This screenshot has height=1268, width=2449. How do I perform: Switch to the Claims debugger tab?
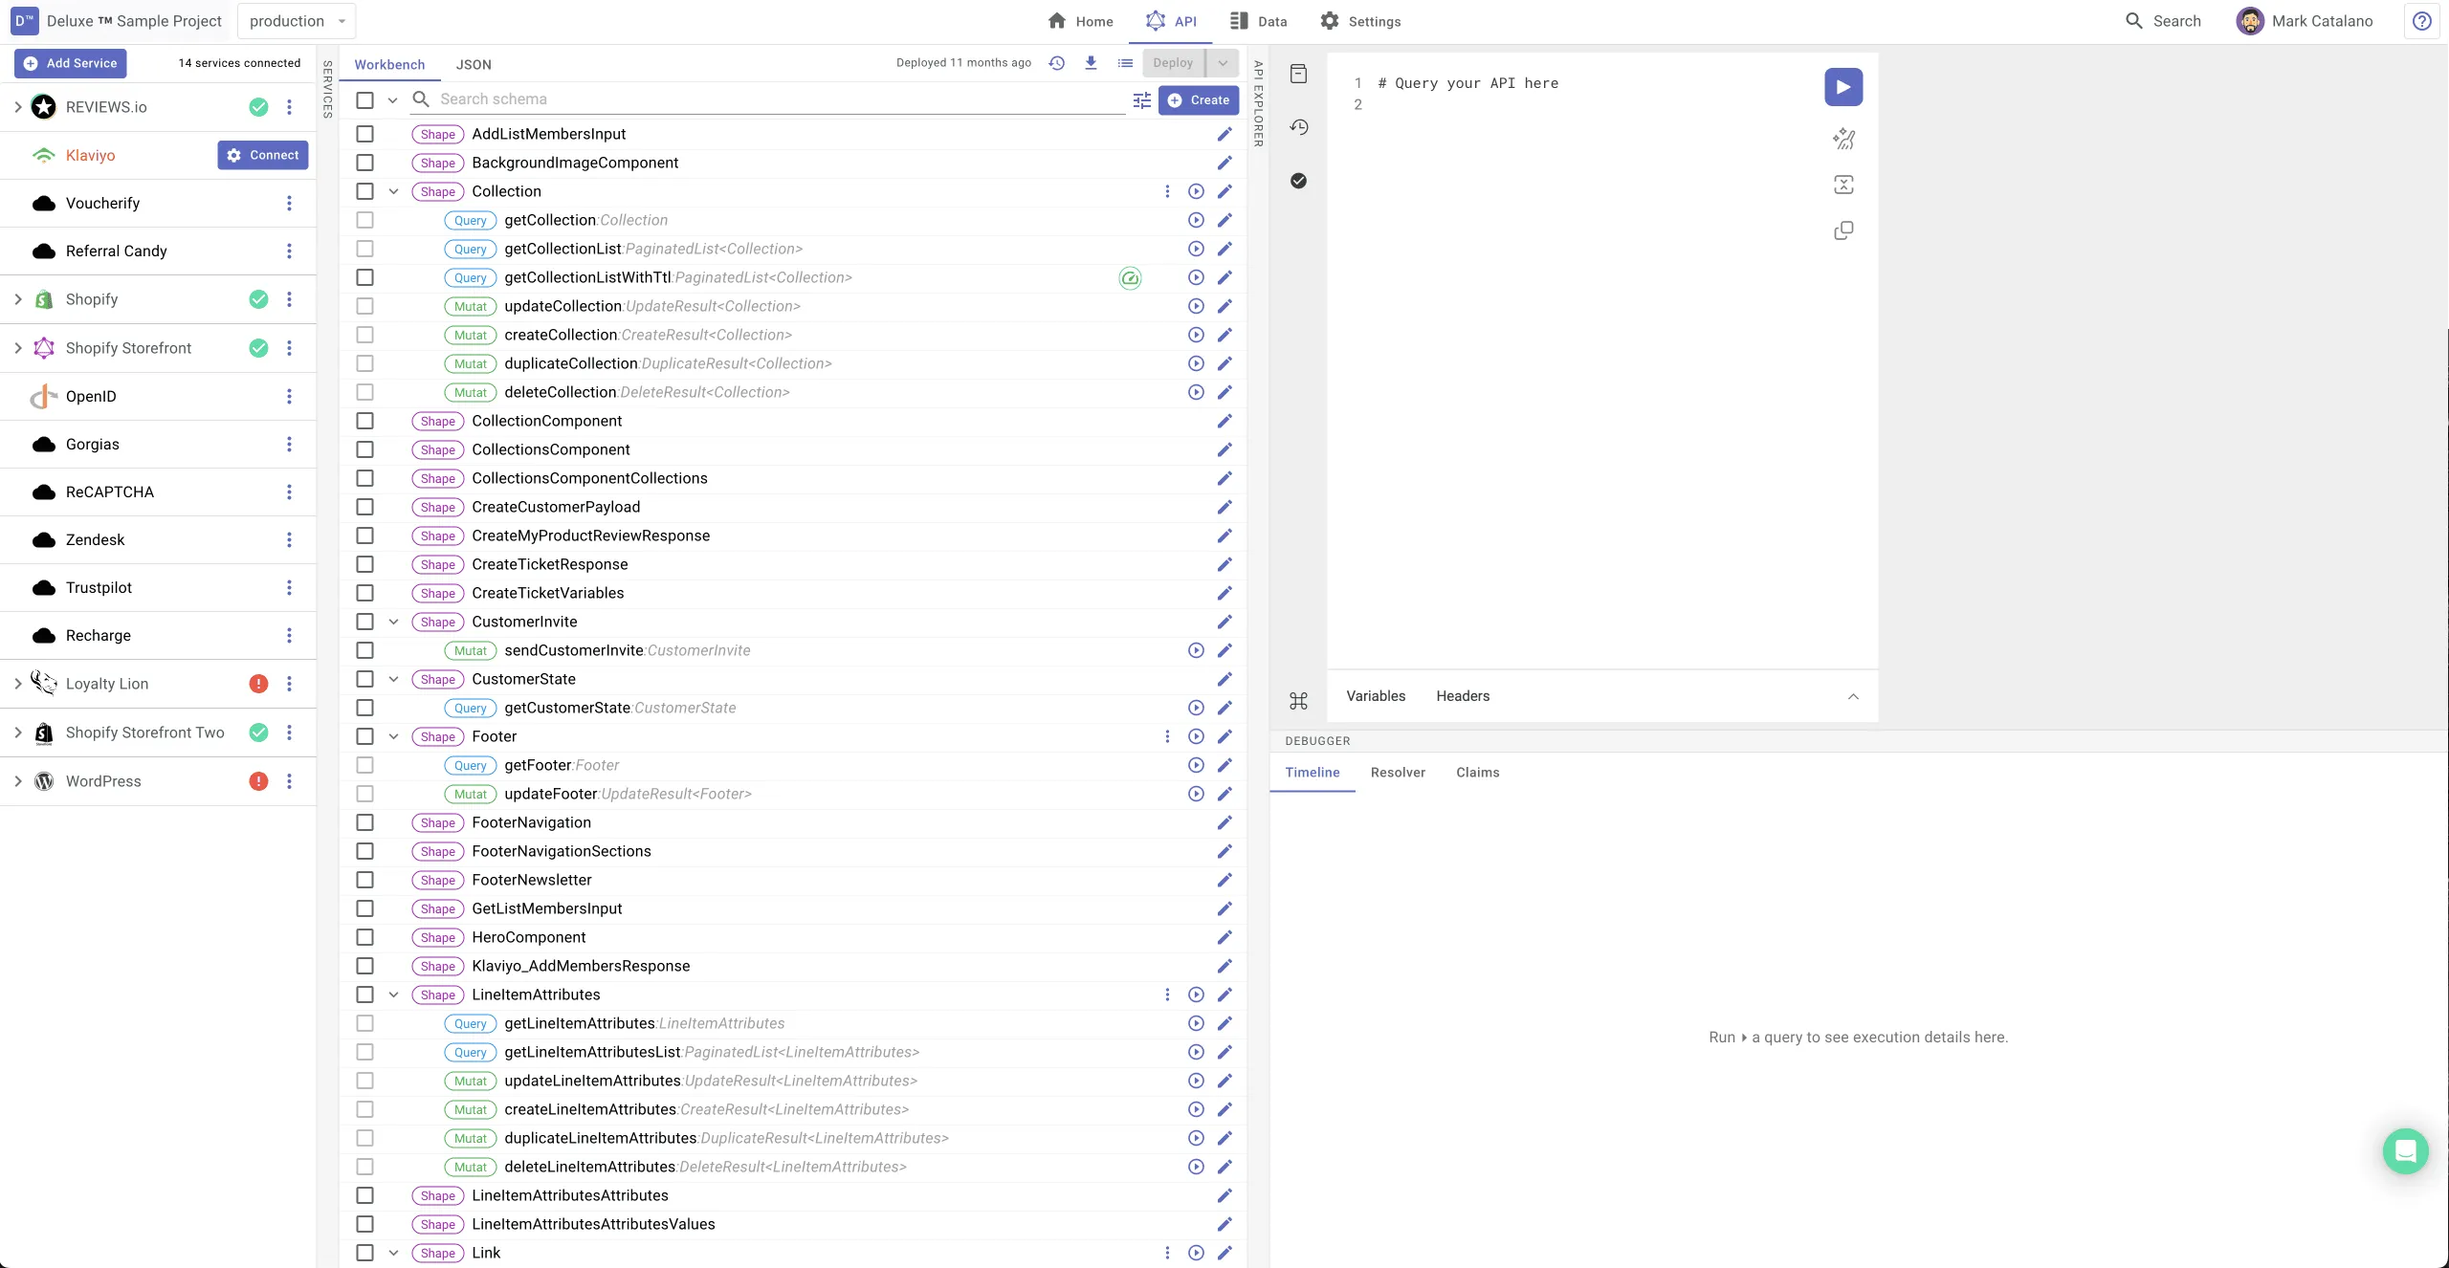tap(1477, 773)
